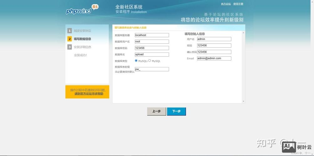Click the scroll-down arrow in form panel
The width and height of the screenshot is (314, 156).
click(x=243, y=101)
